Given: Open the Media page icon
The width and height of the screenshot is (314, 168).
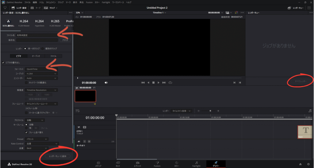Looking at the screenshot, I should [x=98, y=163].
